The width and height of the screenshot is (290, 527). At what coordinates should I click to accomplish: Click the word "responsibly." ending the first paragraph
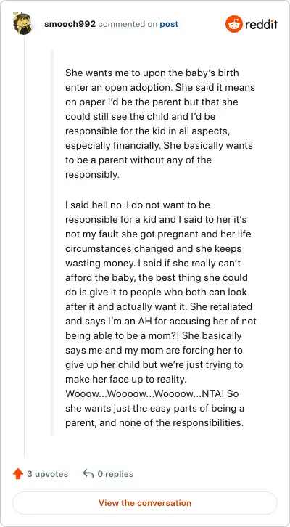pos(92,175)
